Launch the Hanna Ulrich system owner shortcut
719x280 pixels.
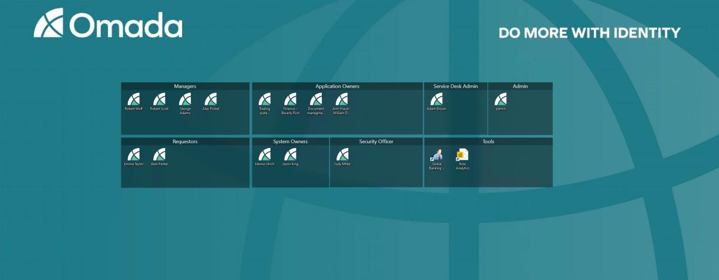pyautogui.click(x=265, y=157)
